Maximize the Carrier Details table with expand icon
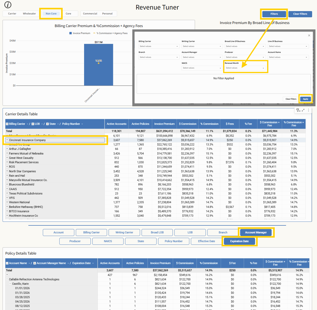Screen dimensions: 317x310 [x=303, y=110]
